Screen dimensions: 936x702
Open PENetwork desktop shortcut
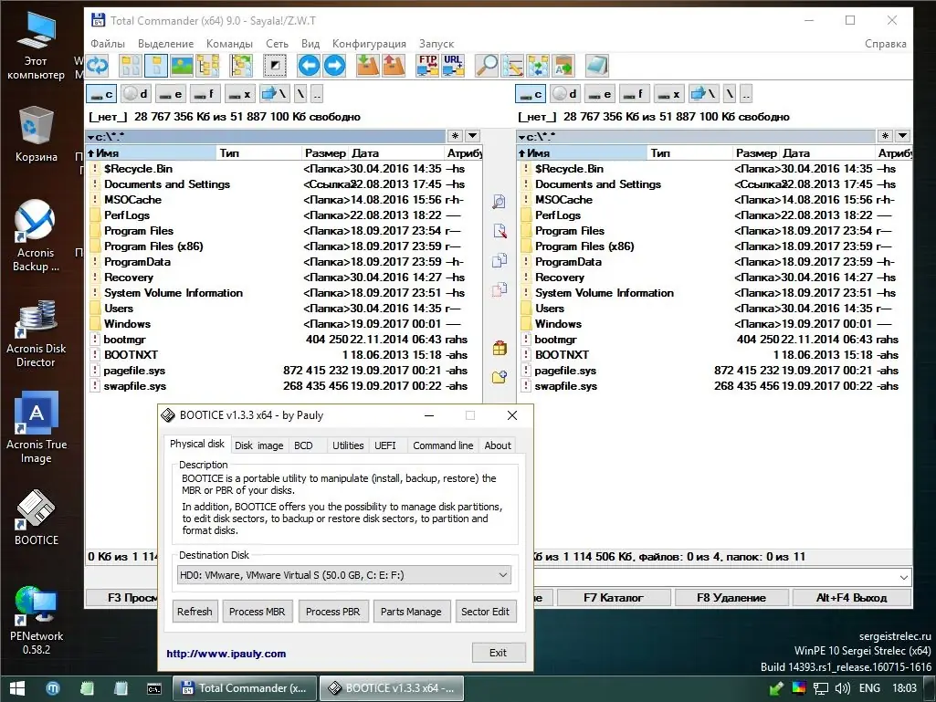[x=36, y=620]
